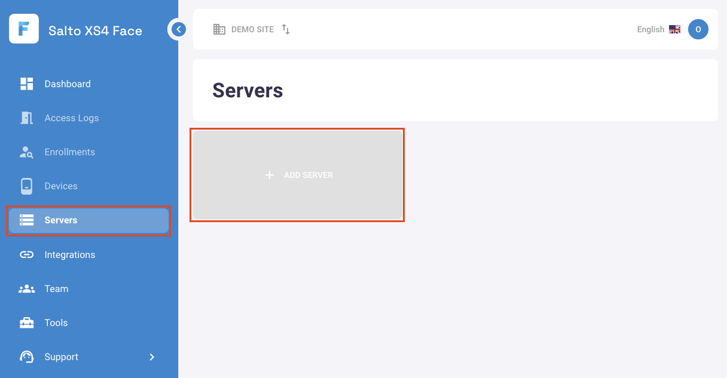
Task: Click the Support gauge icon
Action: click(26, 357)
